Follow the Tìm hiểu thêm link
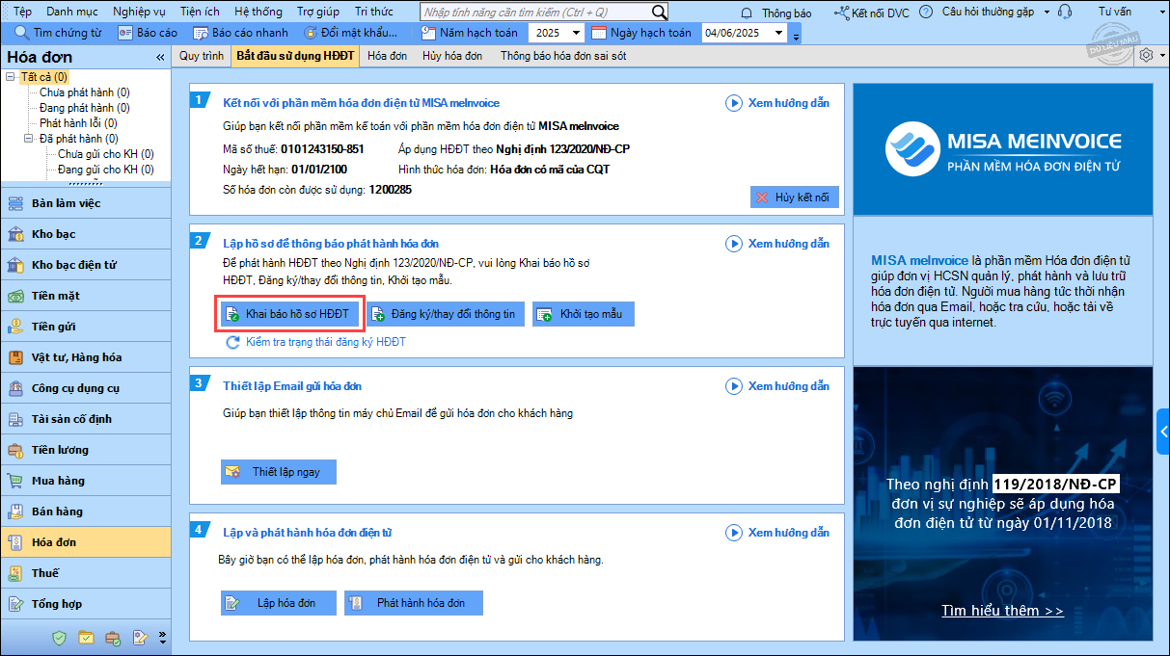This screenshot has height=656, width=1170. (x=1003, y=611)
